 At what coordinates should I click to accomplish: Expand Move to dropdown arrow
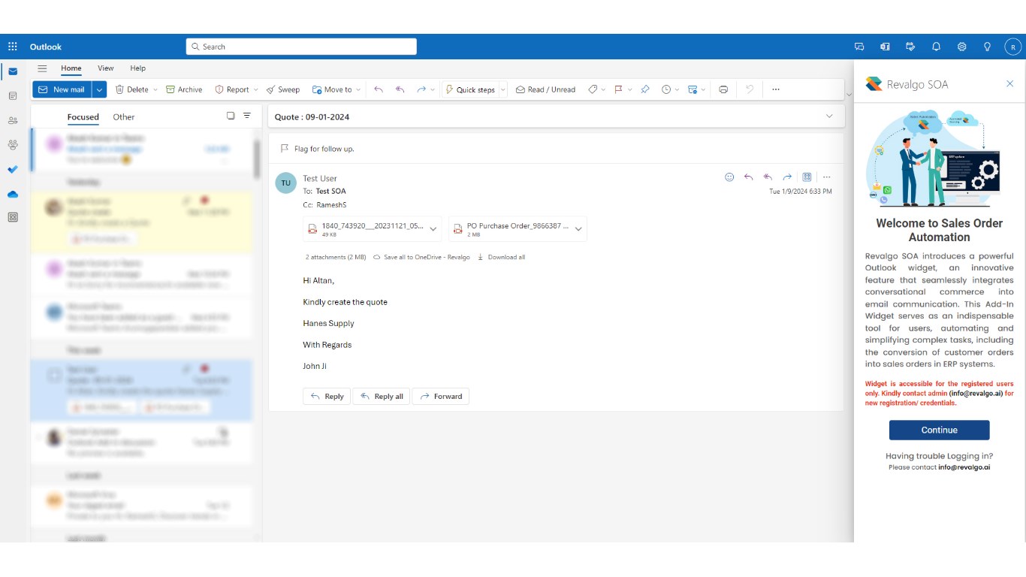point(358,89)
